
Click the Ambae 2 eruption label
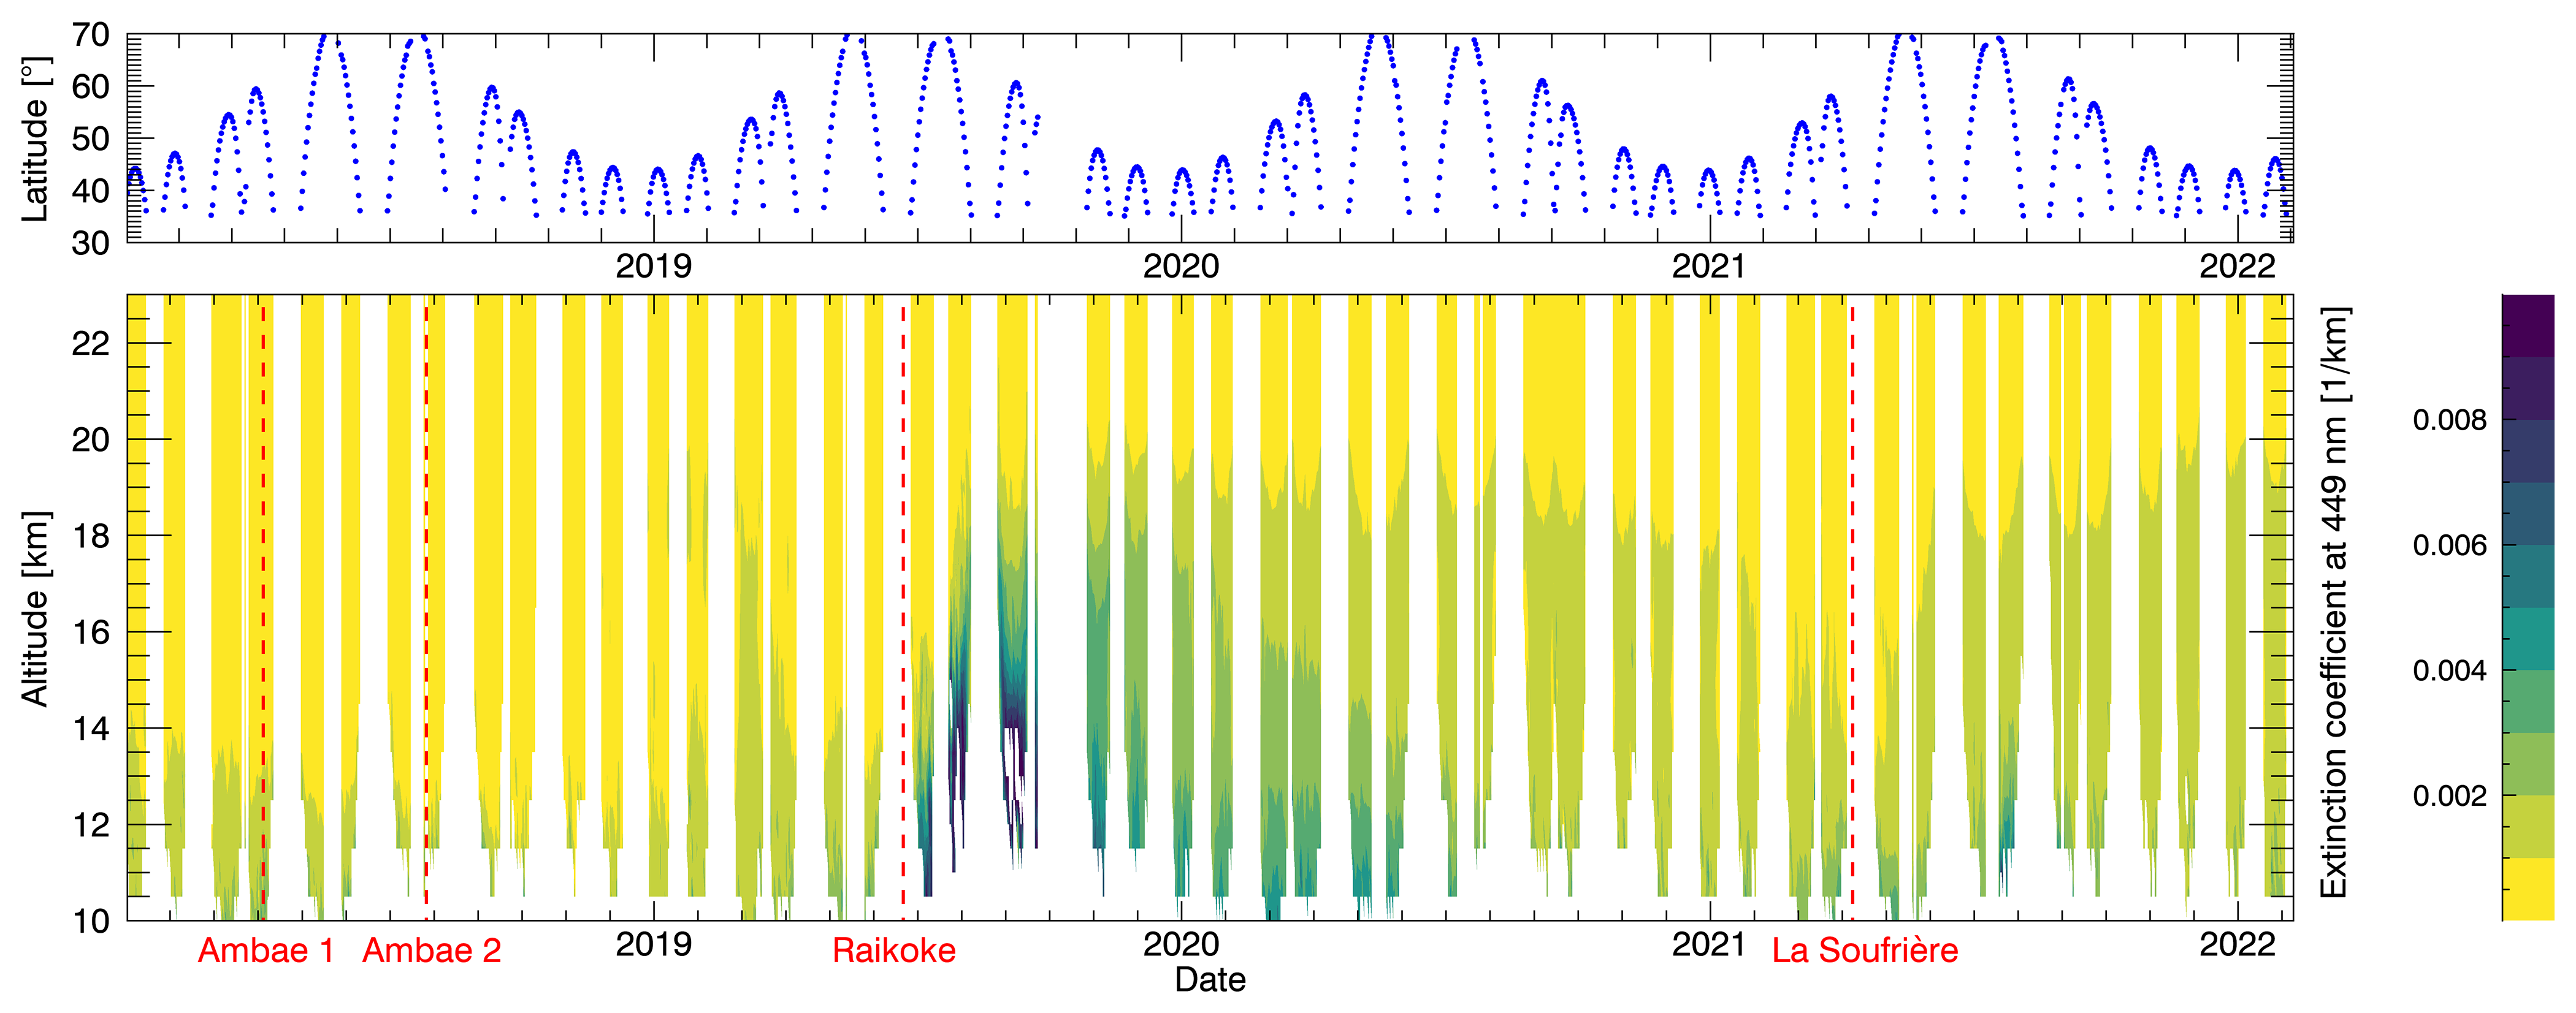coord(431,950)
